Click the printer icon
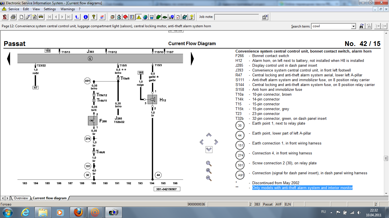 pyautogui.click(x=13, y=17)
